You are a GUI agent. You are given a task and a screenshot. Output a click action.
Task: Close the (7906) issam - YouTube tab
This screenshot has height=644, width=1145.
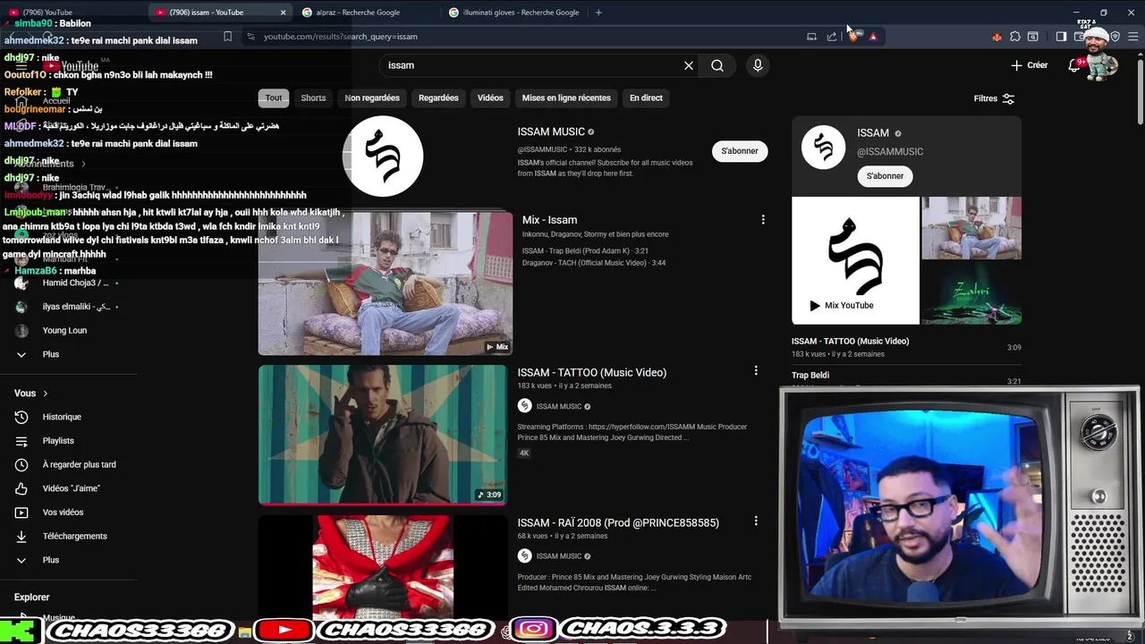284,13
